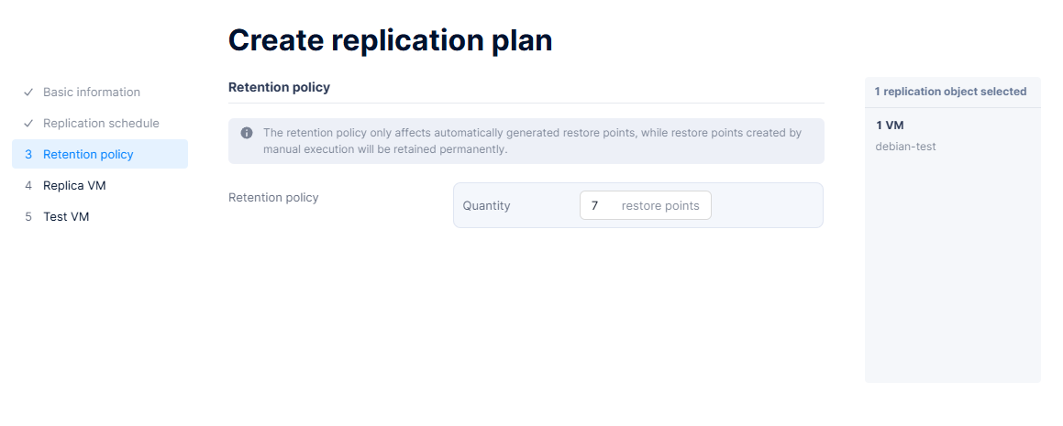The width and height of the screenshot is (1063, 426).
Task: Click the checkmark icon beside Basic information
Action: coord(28,93)
